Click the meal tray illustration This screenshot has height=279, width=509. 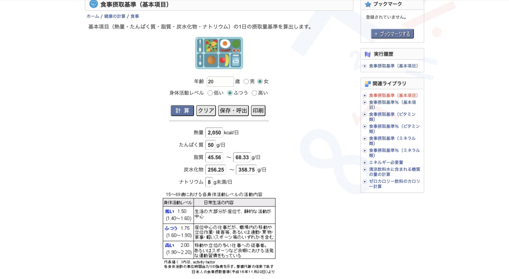[219, 53]
